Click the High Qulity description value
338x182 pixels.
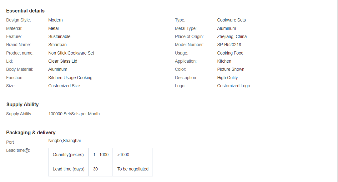tap(227, 78)
